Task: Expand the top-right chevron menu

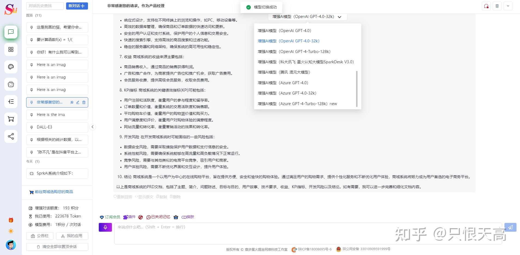Action: point(507,6)
